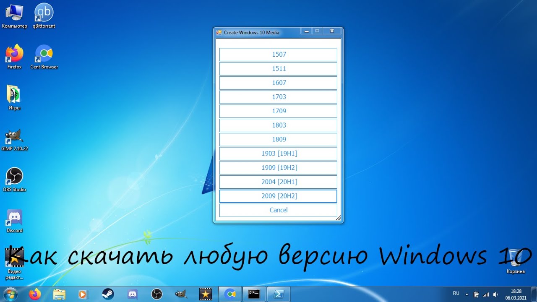This screenshot has width=537, height=302.
Task: Select the Корзина recycle bin icon
Action: (516, 261)
